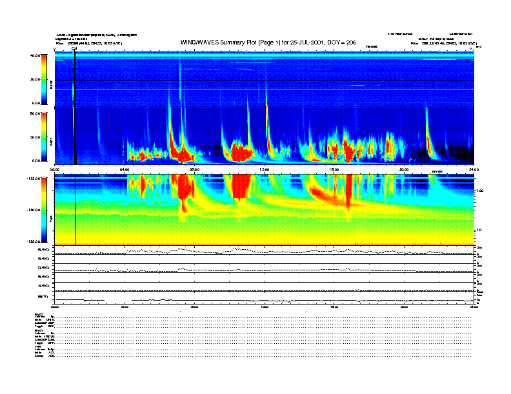Click the TNR vertical axis label
This screenshot has width=511, height=394.
click(x=51, y=219)
